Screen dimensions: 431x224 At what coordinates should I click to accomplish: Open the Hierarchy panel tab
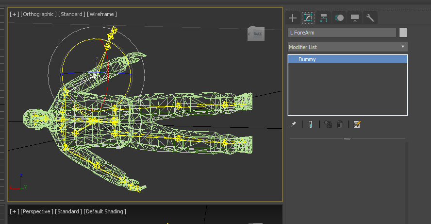[324, 18]
